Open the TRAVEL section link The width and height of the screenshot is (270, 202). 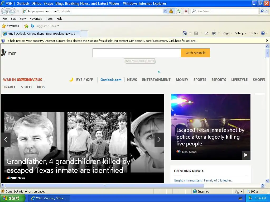pos(9,87)
